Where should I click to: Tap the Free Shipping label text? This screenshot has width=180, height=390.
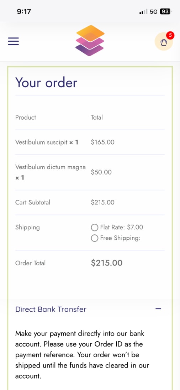point(120,238)
